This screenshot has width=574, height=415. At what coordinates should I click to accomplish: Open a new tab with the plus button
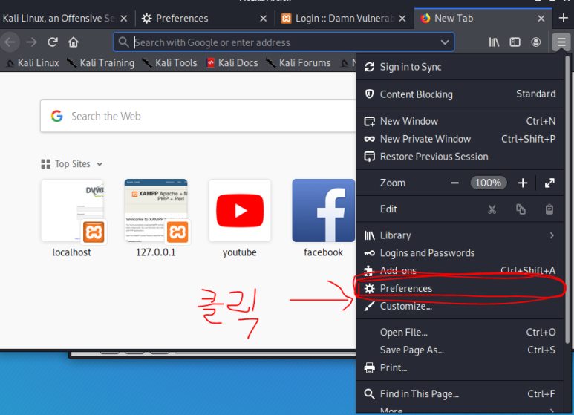click(x=564, y=18)
